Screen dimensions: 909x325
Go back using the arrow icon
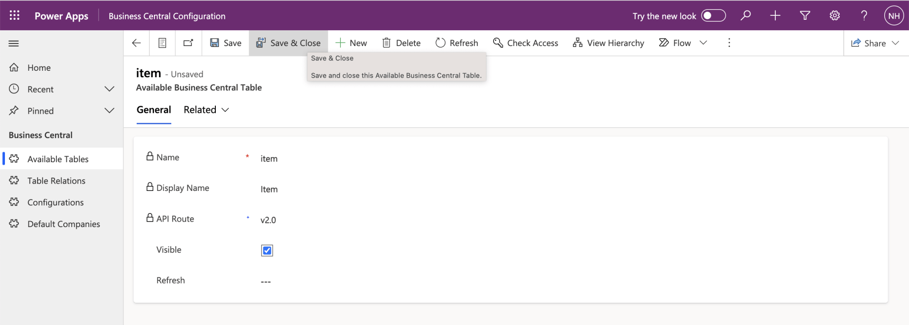point(137,43)
